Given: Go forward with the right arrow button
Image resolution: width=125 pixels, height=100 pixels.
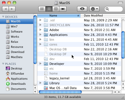Looking at the screenshot, I should pyautogui.click(x=12, y=9).
